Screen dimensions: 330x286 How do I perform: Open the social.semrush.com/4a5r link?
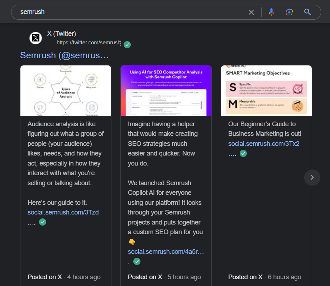point(165,251)
